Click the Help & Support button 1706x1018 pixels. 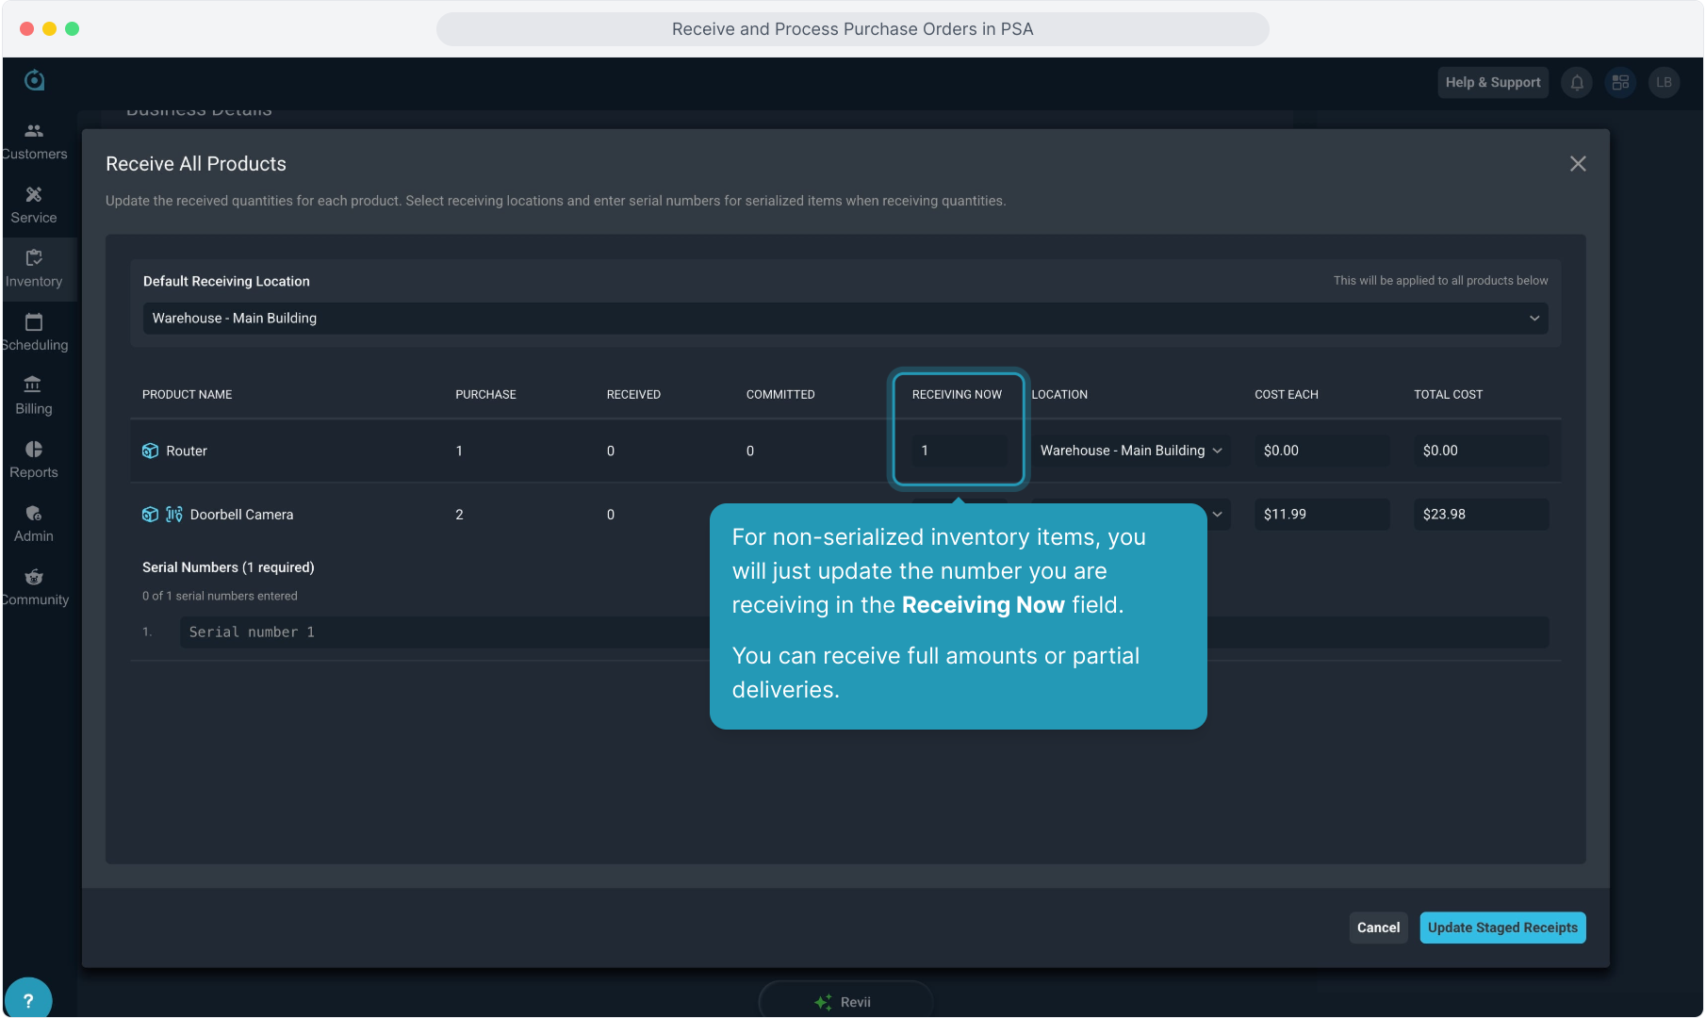click(1493, 83)
